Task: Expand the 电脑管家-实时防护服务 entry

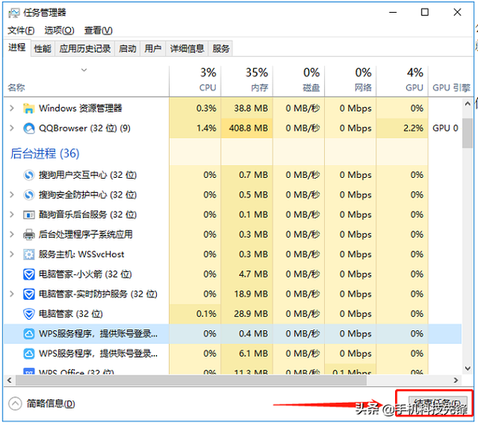Action: pyautogui.click(x=11, y=294)
